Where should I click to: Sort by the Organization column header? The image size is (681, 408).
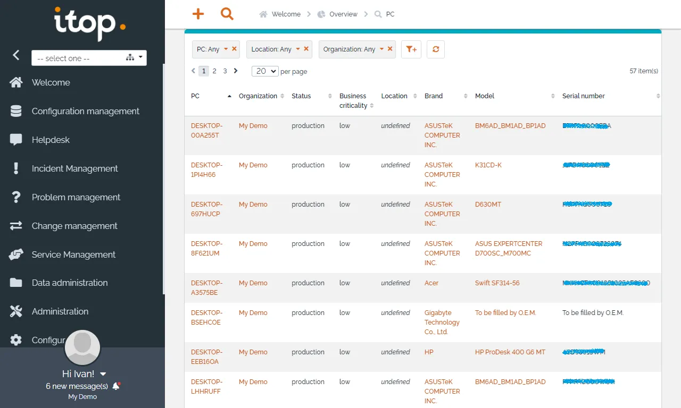[x=261, y=96]
